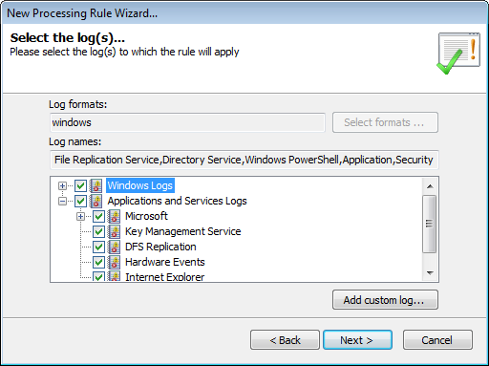Click the DFS Replication log icon
This screenshot has height=366, width=489.
pyautogui.click(x=114, y=247)
